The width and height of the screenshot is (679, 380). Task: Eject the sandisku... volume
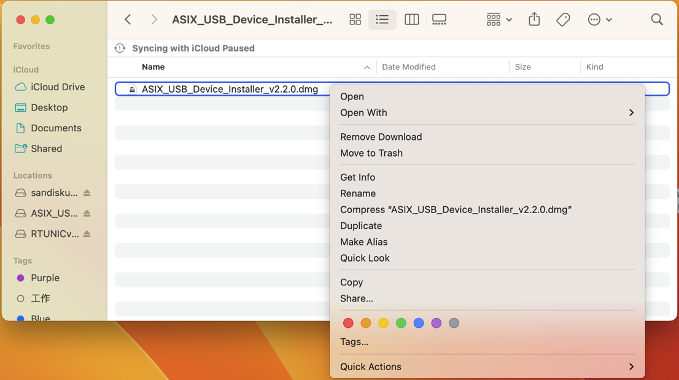click(x=87, y=193)
